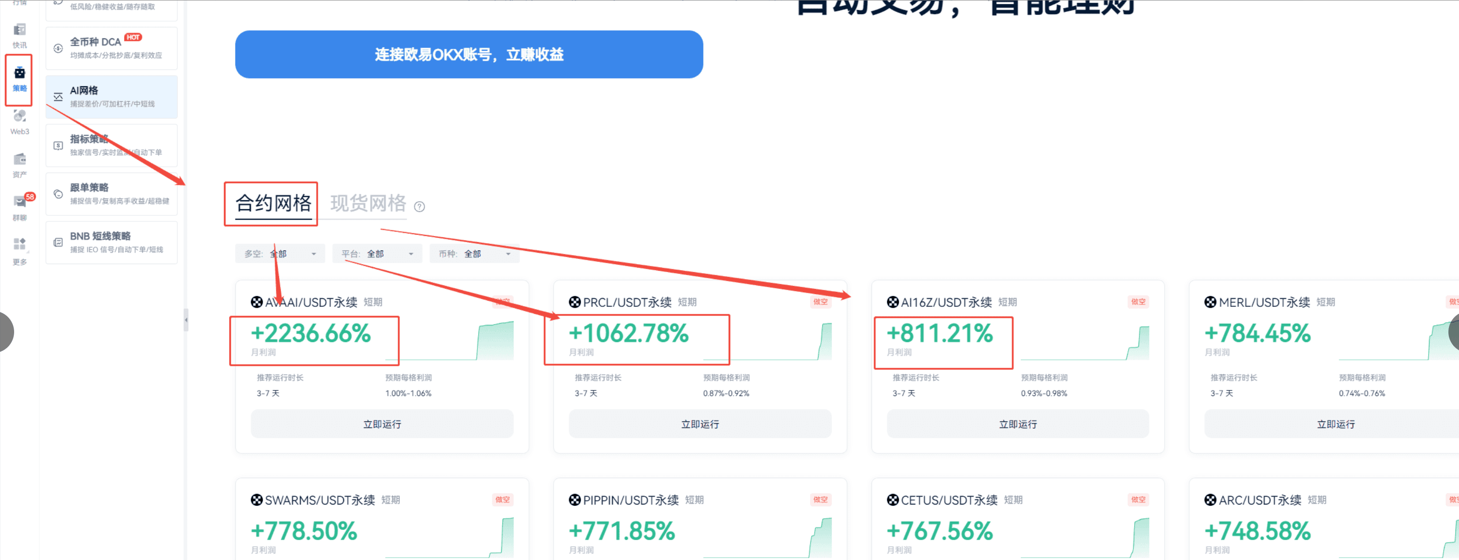
Task: Click the 0.87%-0.92% grid profit value
Action: (726, 394)
